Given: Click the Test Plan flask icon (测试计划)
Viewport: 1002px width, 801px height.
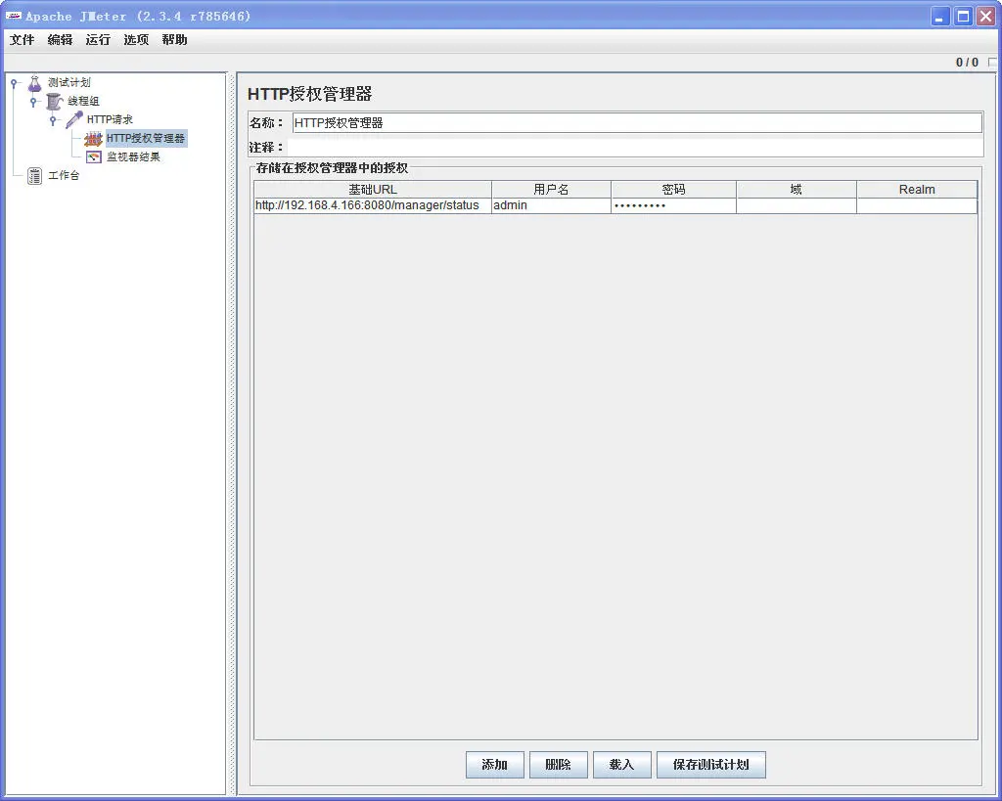Looking at the screenshot, I should (x=34, y=83).
